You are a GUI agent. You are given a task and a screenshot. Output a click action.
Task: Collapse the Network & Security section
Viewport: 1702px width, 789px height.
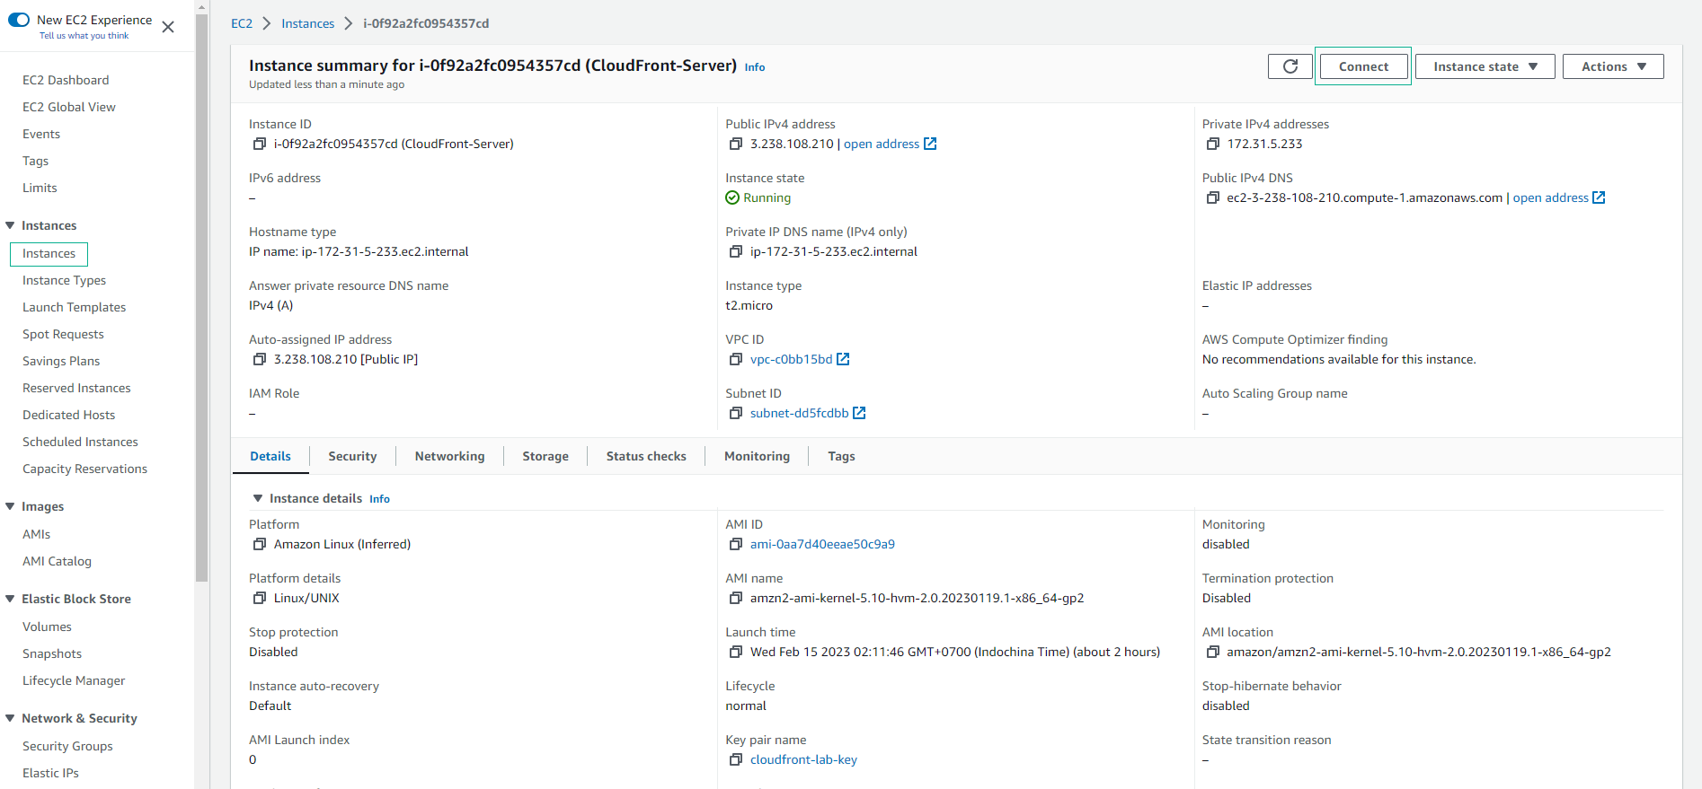11,718
